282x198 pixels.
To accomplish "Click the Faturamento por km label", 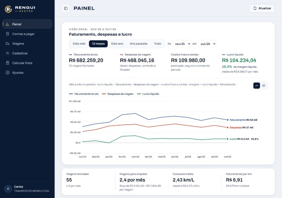I will [239, 174].
